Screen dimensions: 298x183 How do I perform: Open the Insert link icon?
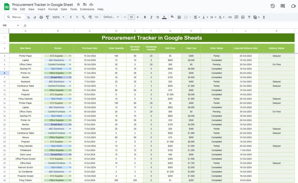(x=230, y=17)
